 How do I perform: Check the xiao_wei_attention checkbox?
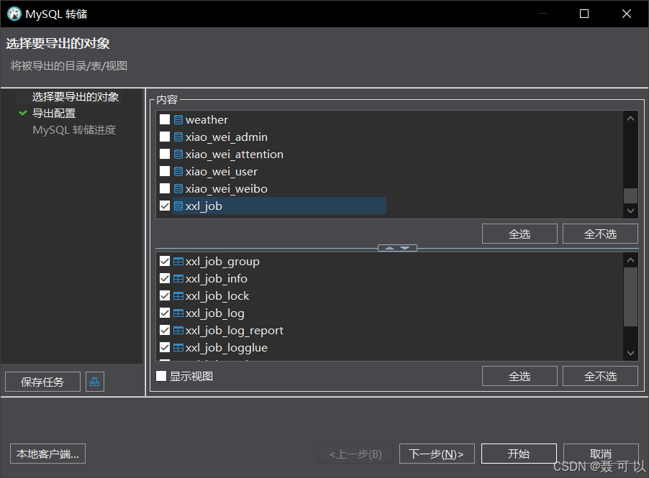(165, 155)
